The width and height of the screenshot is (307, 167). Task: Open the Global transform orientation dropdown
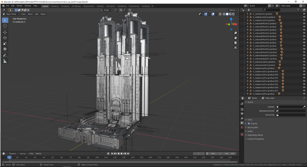point(106,10)
